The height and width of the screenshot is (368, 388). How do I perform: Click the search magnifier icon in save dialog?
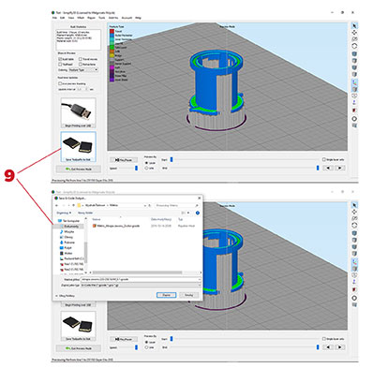point(197,205)
